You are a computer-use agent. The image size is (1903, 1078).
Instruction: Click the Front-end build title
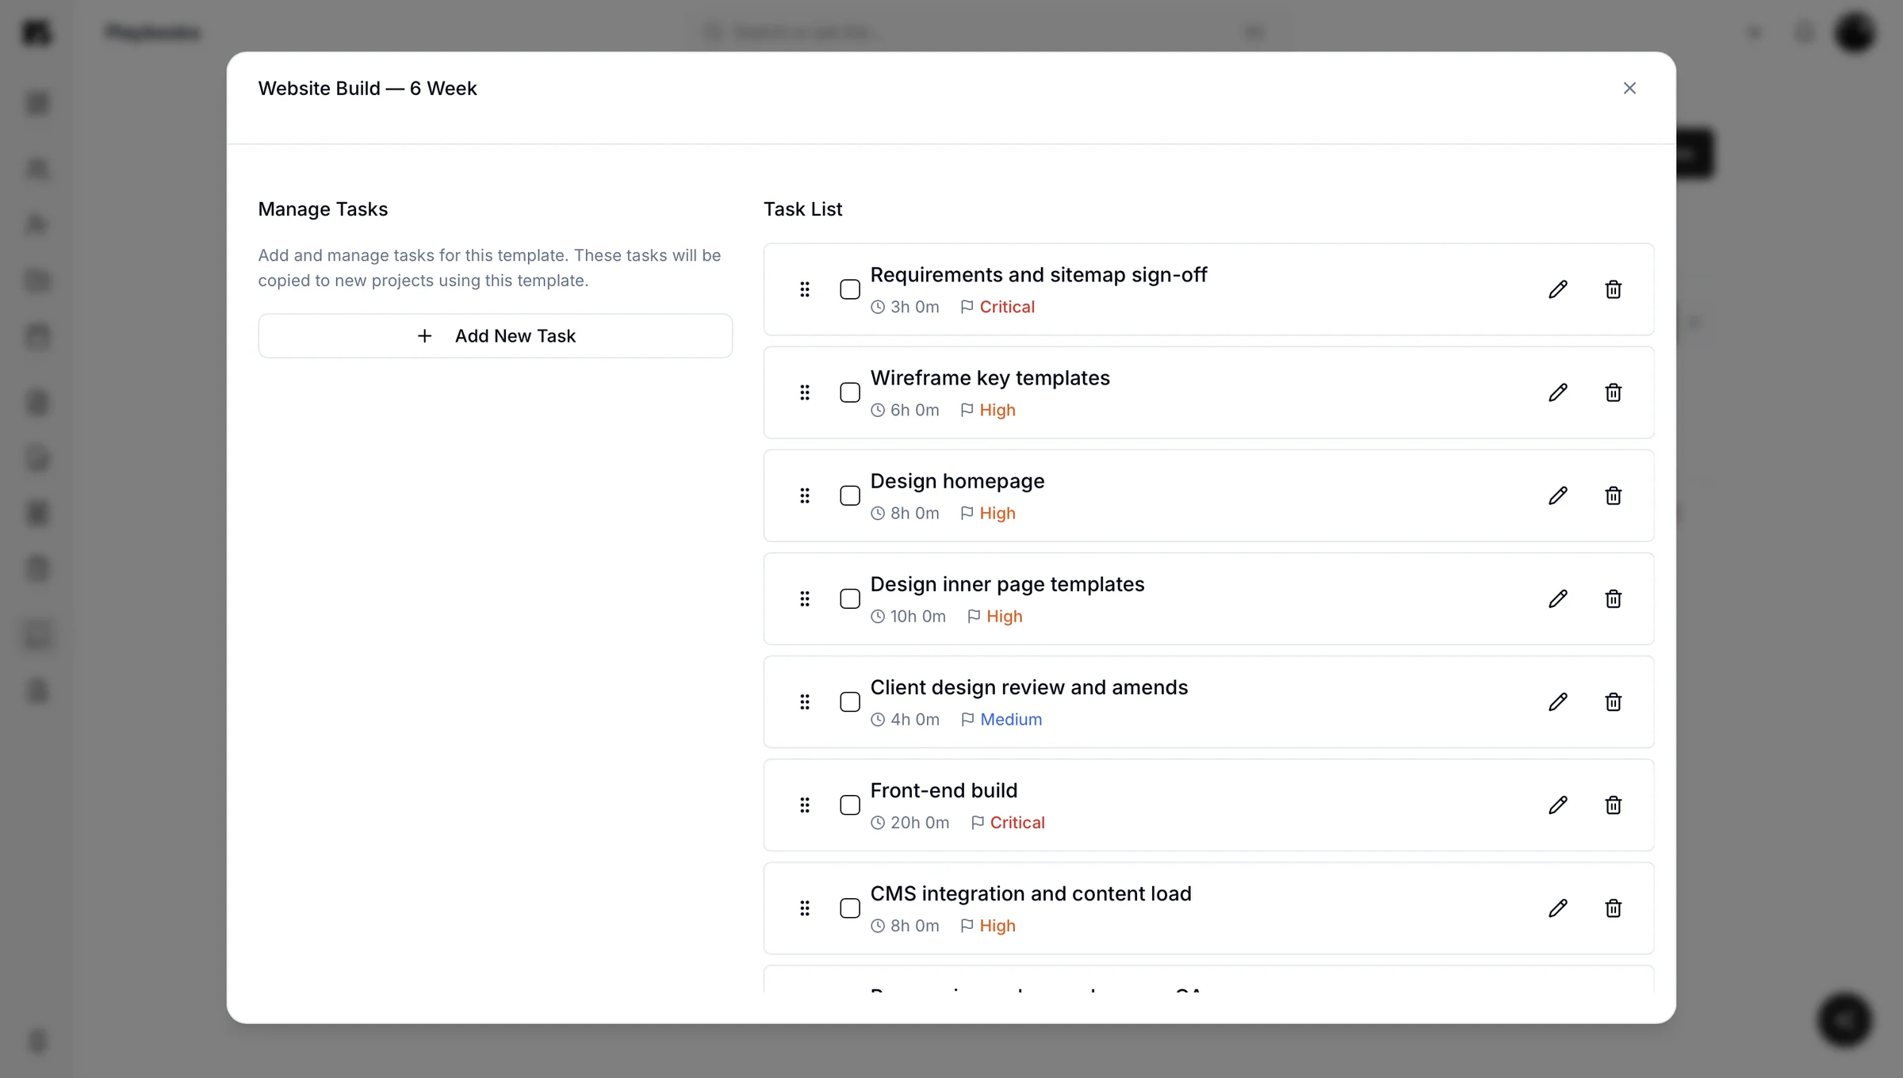[x=944, y=790]
